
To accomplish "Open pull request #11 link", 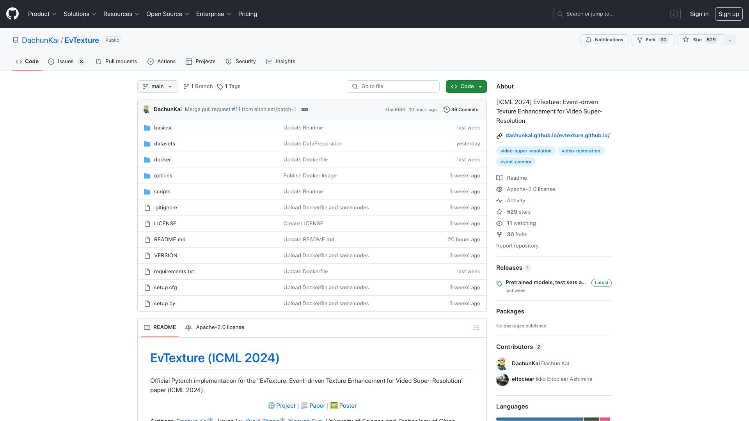I will 236,110.
